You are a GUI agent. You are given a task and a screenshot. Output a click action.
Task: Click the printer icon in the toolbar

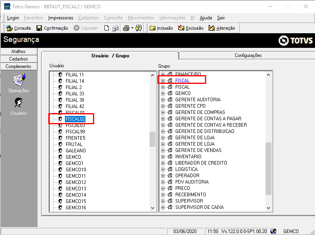coord(126,28)
